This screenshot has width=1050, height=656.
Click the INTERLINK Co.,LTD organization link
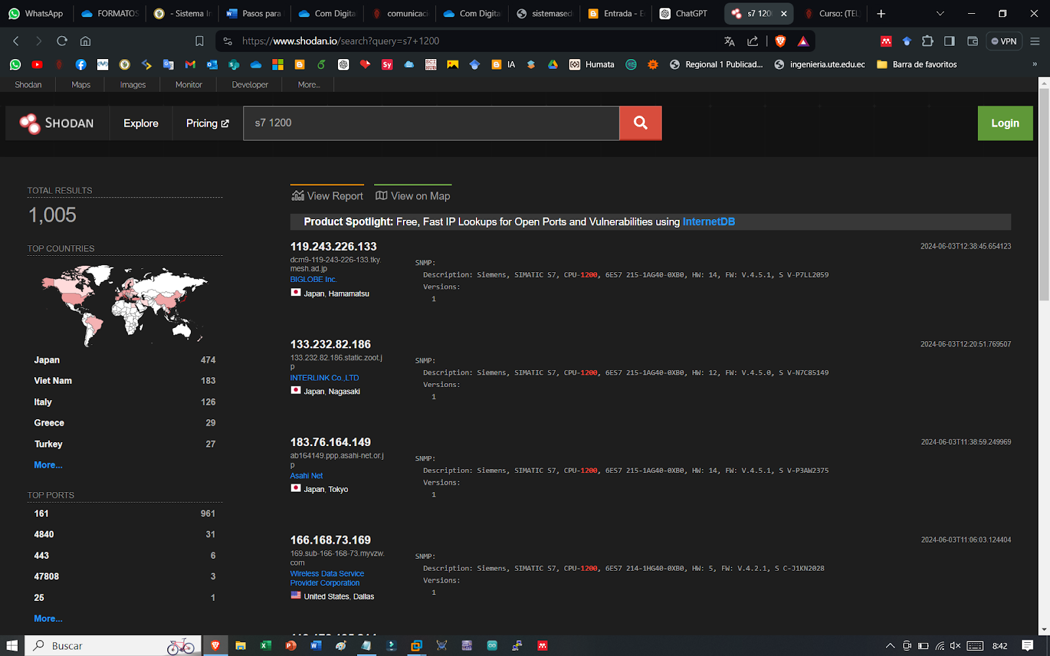(x=324, y=378)
